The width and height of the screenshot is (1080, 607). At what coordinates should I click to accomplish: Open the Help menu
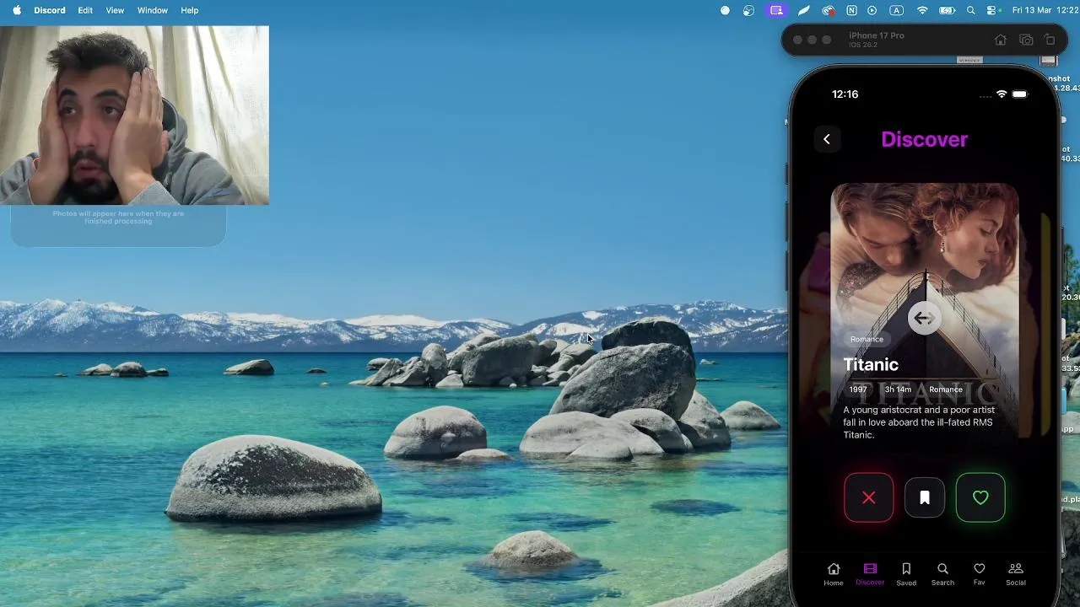tap(190, 10)
